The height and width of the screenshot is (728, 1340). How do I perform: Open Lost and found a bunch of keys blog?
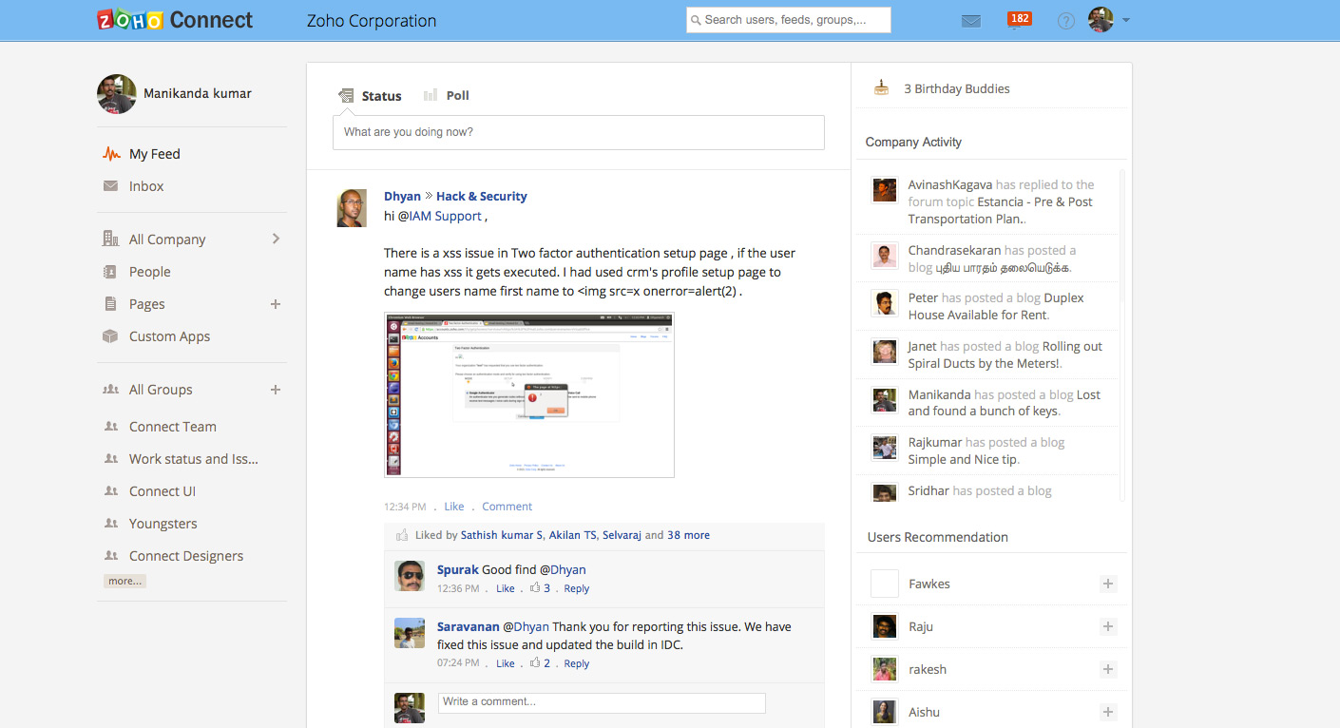pyautogui.click(x=1004, y=403)
